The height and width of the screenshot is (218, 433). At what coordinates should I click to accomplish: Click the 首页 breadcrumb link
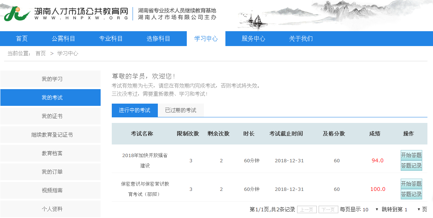[x=40, y=53]
